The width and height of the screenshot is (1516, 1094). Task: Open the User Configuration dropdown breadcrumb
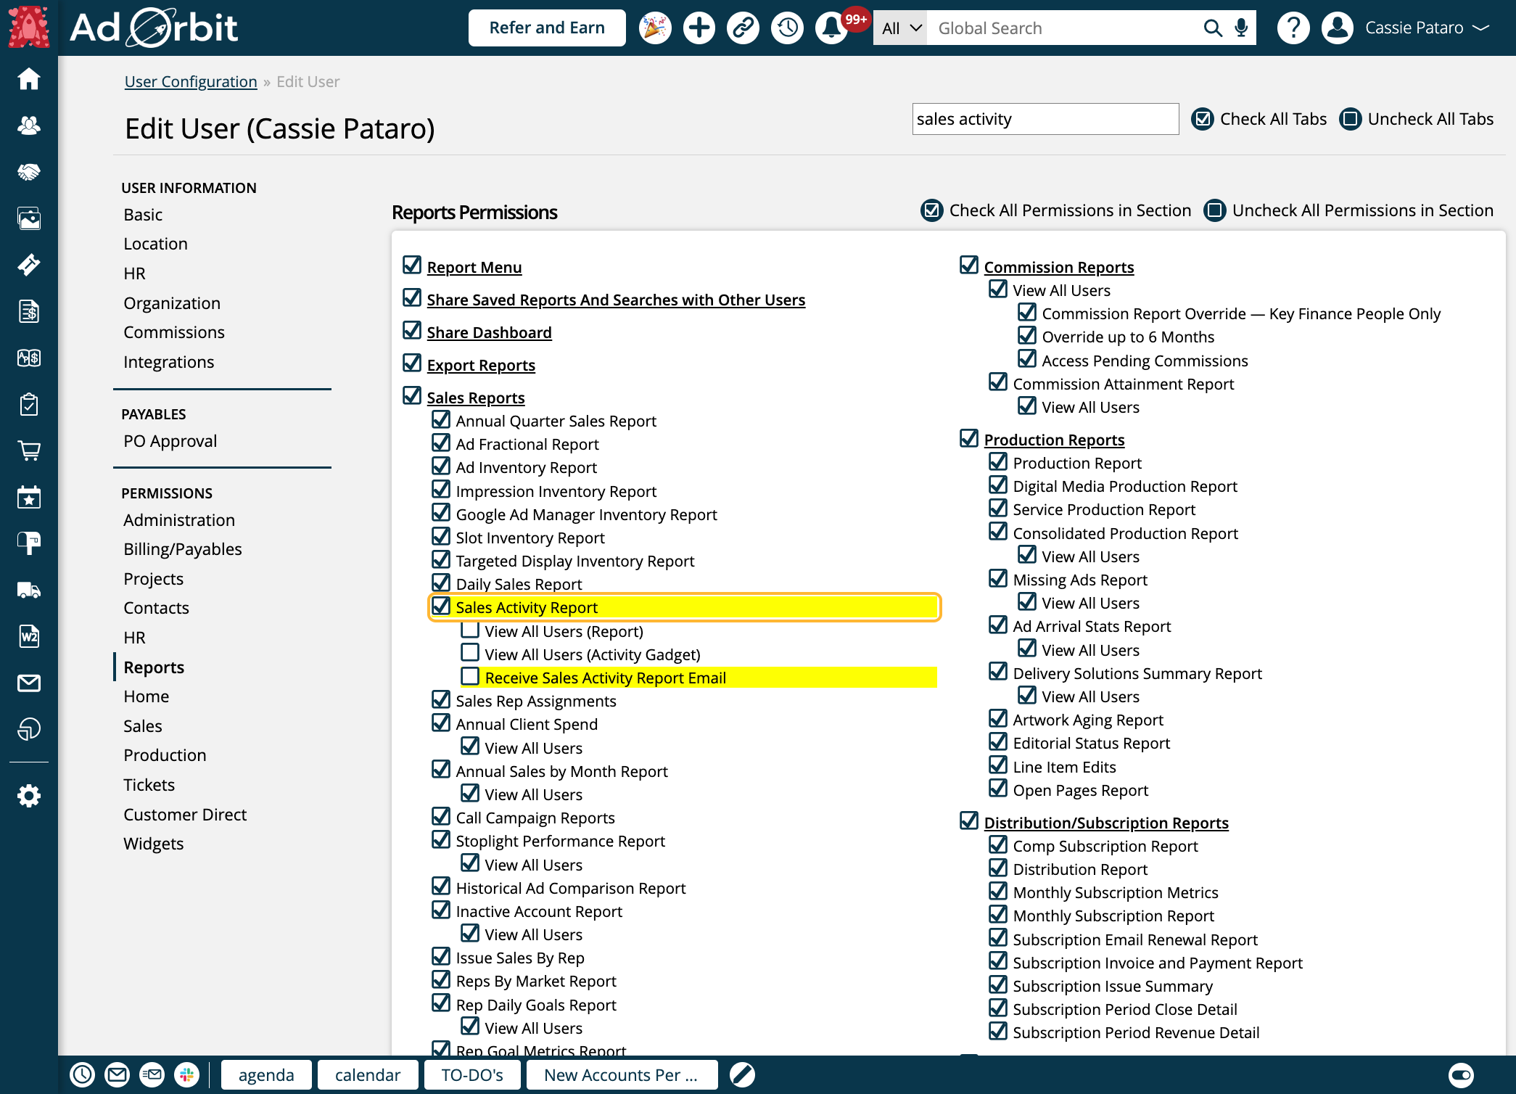(189, 80)
